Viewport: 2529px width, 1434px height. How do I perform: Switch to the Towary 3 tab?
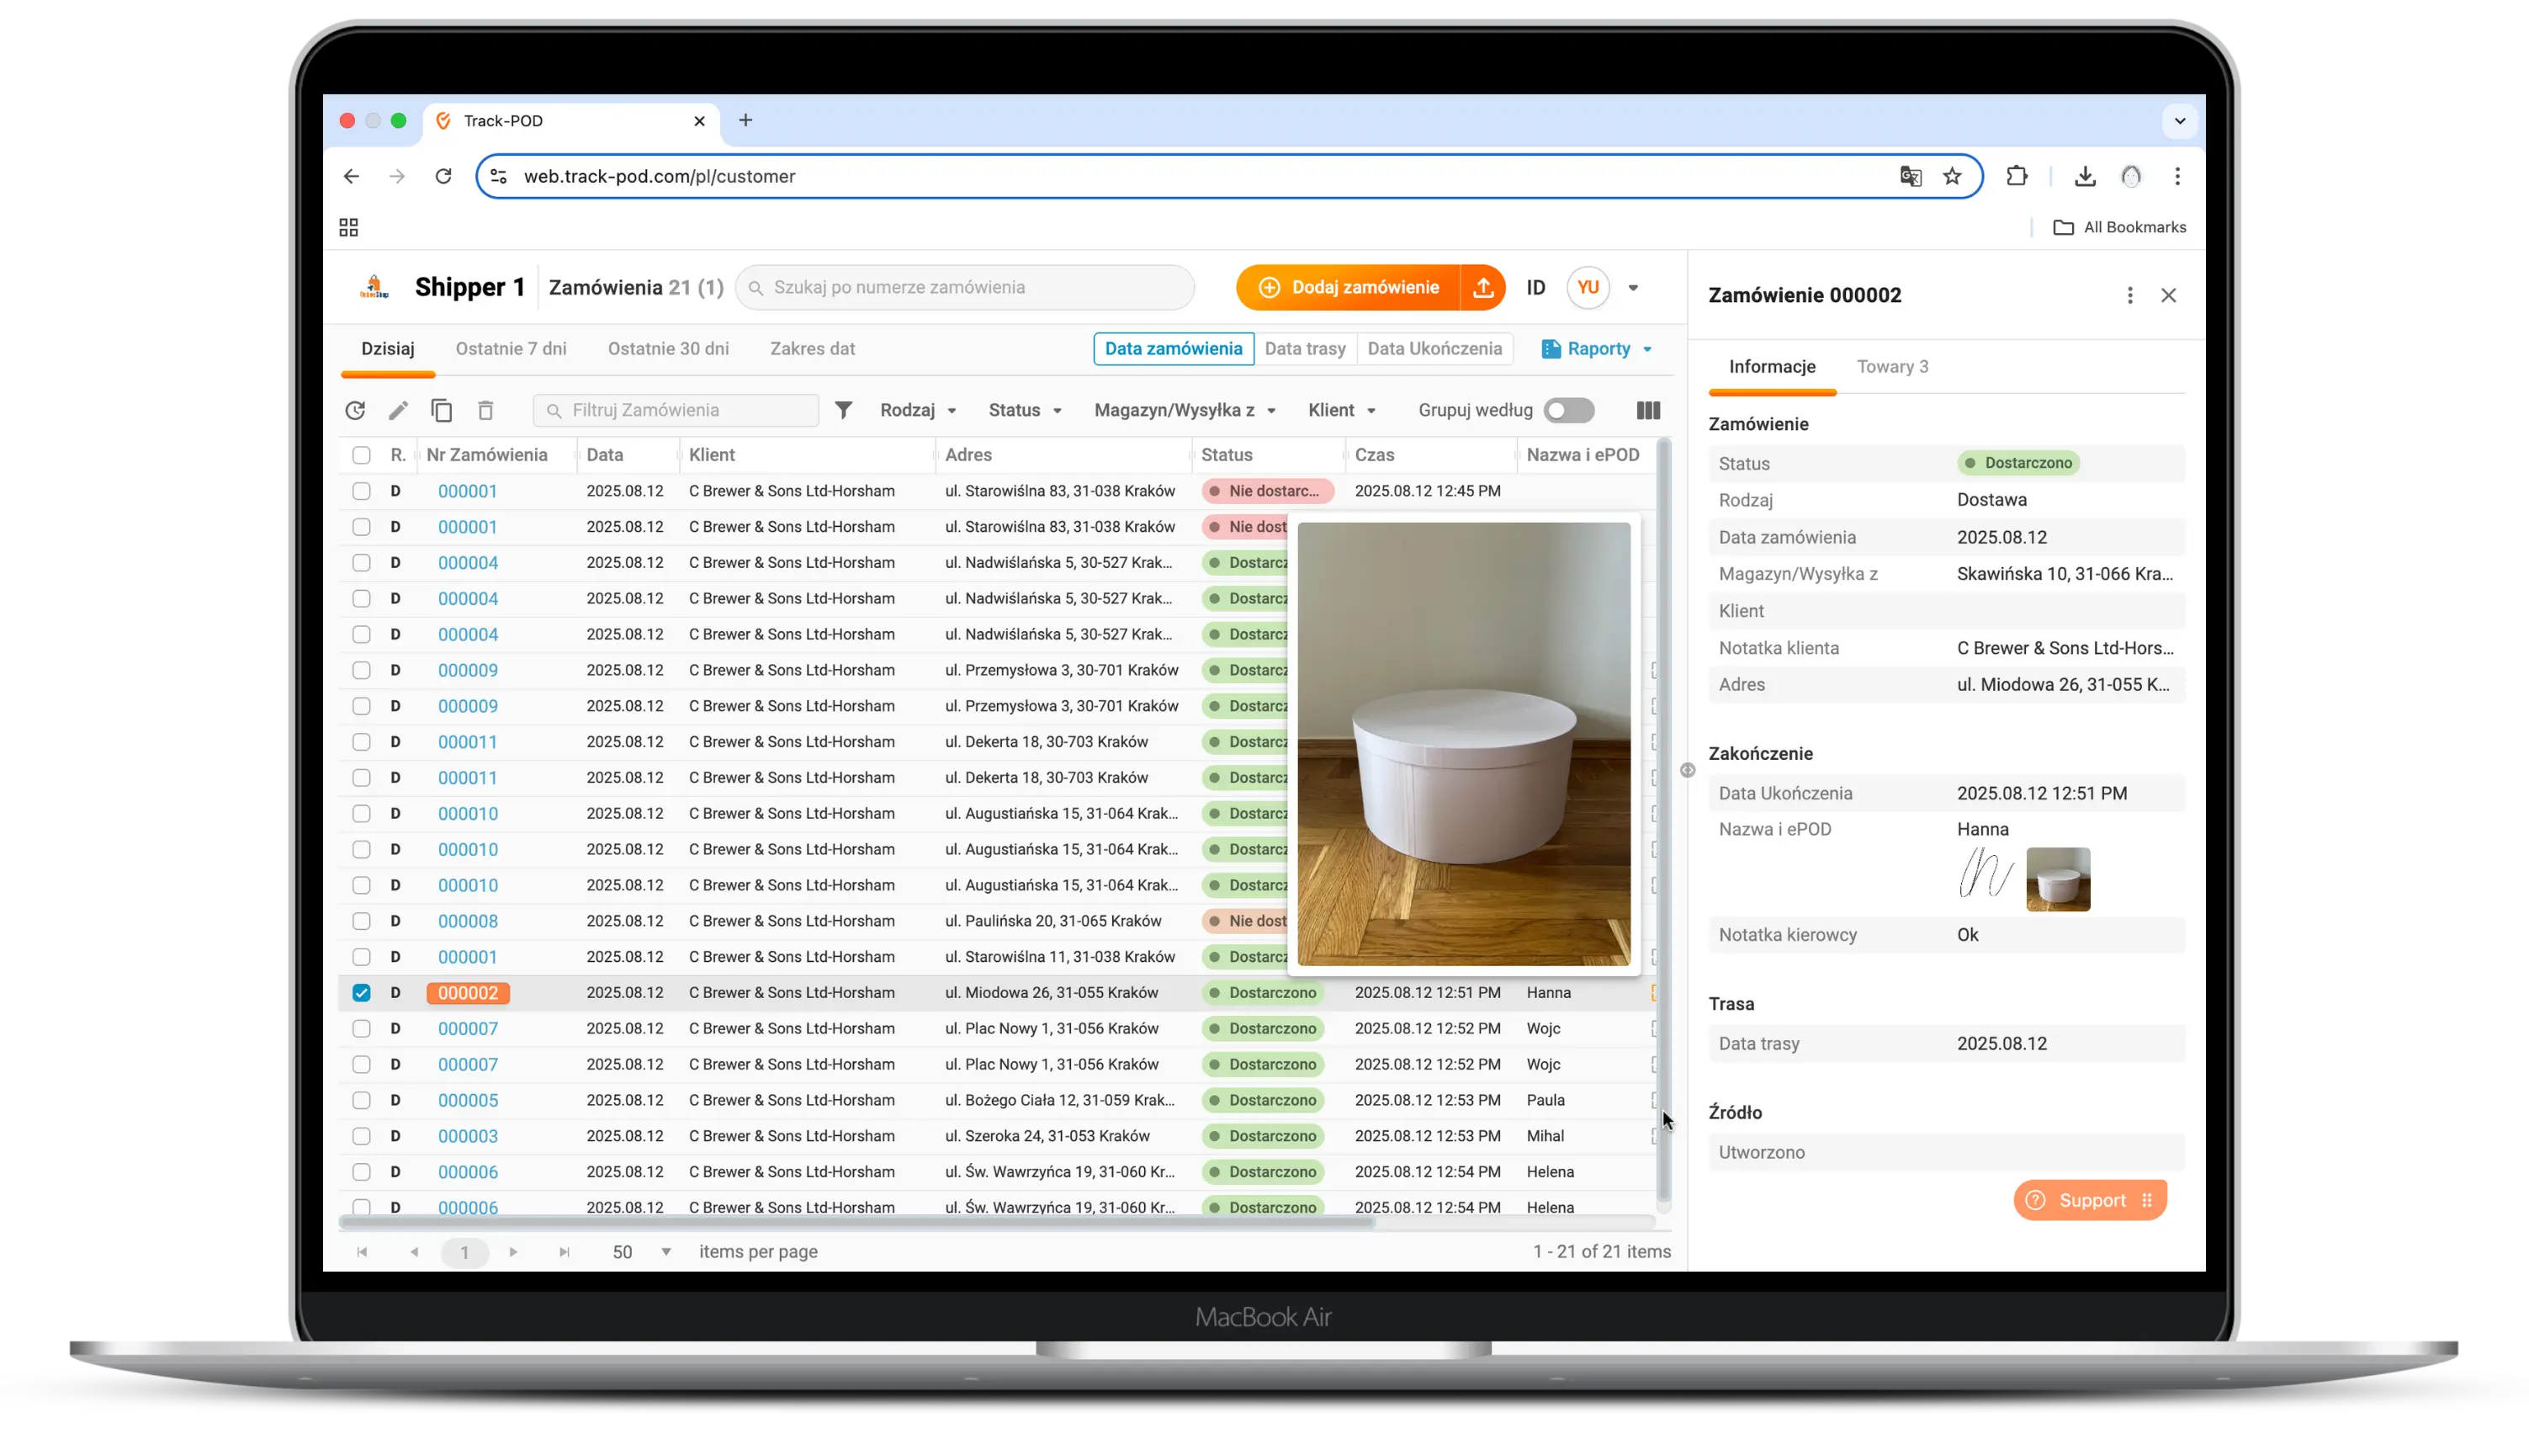(1892, 366)
